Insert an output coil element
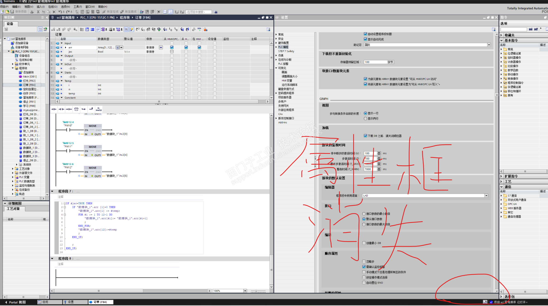 point(69,109)
